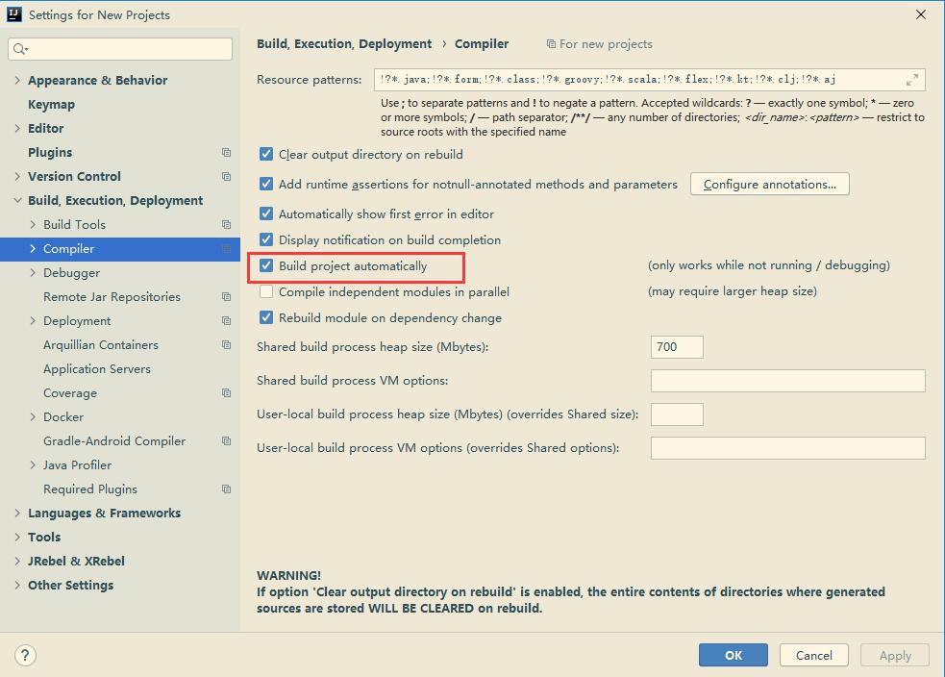Expand the Build Tools node arrow
This screenshot has height=677, width=945.
(x=33, y=225)
